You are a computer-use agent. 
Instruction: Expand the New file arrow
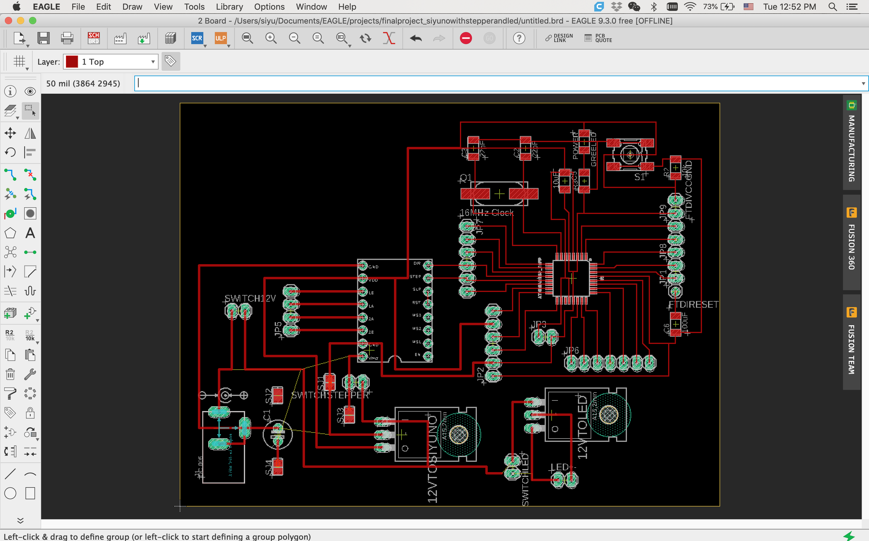[28, 46]
